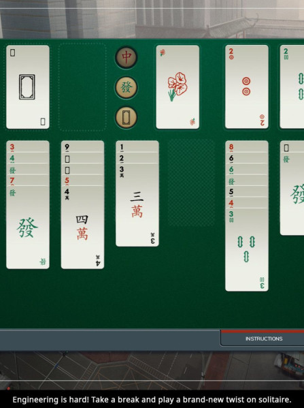Pick the 三萬 (3 characters) card
Screen dimensions: 304x408
coord(137,205)
